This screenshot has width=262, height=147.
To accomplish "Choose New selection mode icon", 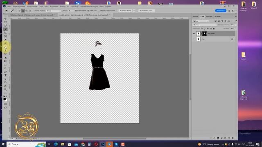I will click(x=19, y=11).
